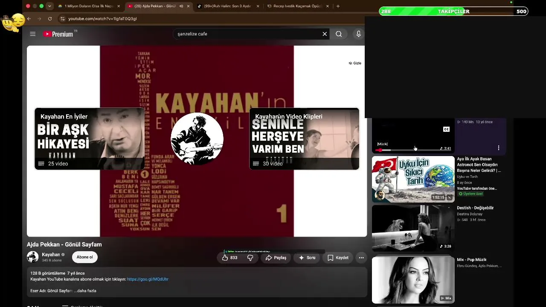The image size is (546, 307).
Task: Switch to 'Recep İvedik Kaçamak' tab
Action: (x=297, y=6)
